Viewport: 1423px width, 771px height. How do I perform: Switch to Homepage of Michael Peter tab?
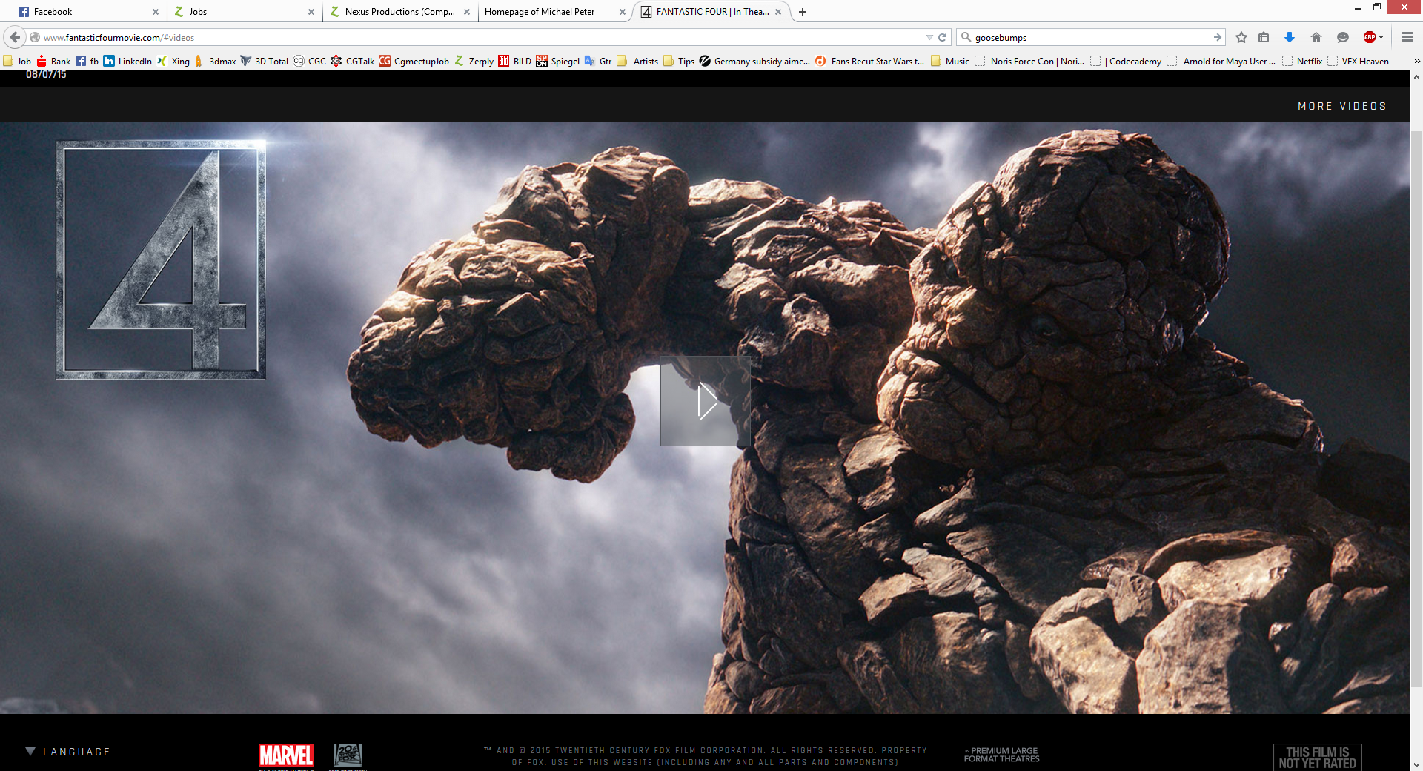pyautogui.click(x=548, y=12)
